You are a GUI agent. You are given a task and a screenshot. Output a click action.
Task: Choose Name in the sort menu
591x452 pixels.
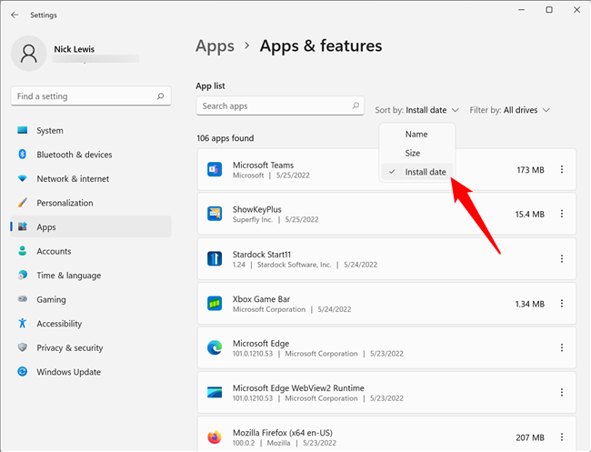click(x=416, y=135)
